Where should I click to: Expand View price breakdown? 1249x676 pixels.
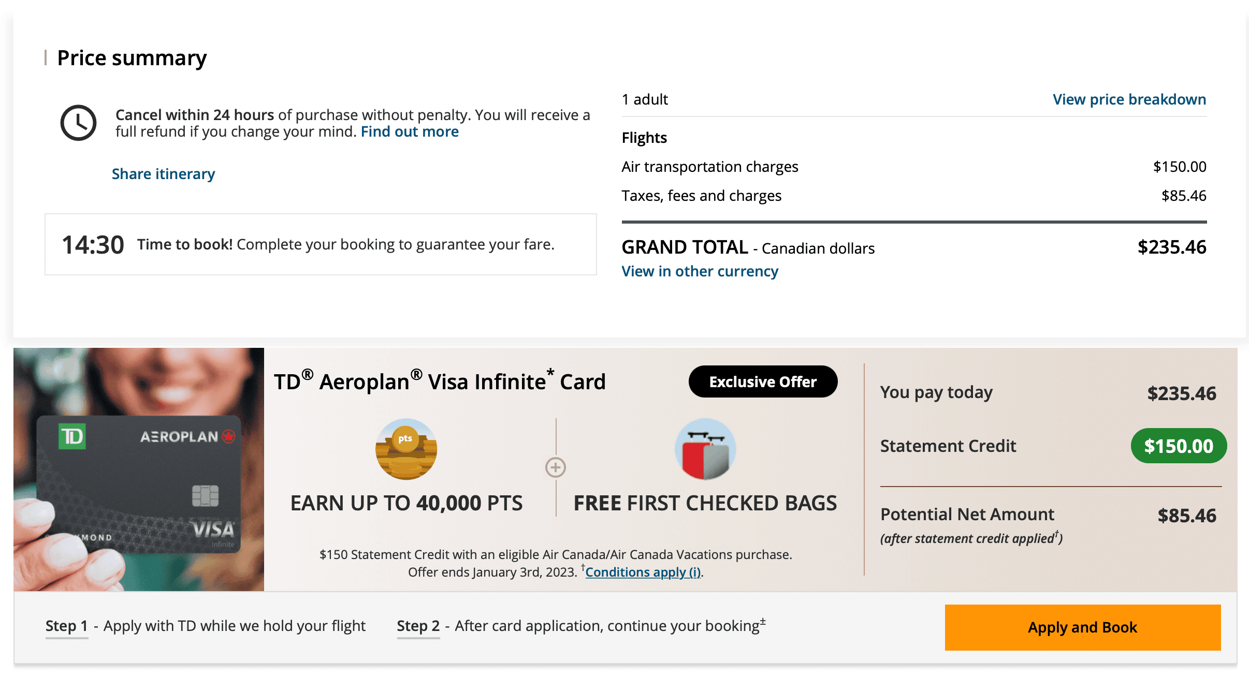coord(1129,99)
